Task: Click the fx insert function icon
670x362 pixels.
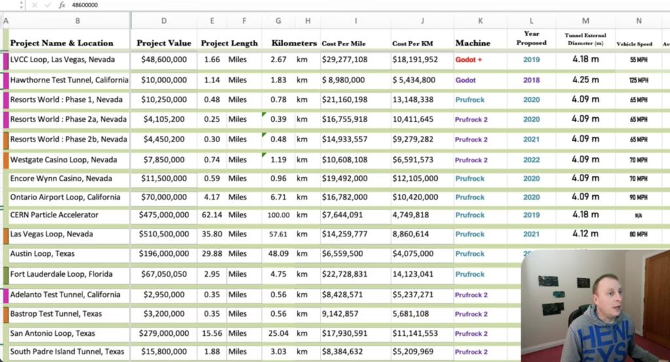Action: click(x=62, y=5)
